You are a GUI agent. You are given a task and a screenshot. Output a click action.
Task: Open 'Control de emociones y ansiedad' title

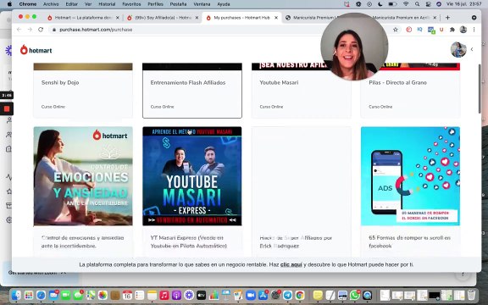tap(82, 241)
